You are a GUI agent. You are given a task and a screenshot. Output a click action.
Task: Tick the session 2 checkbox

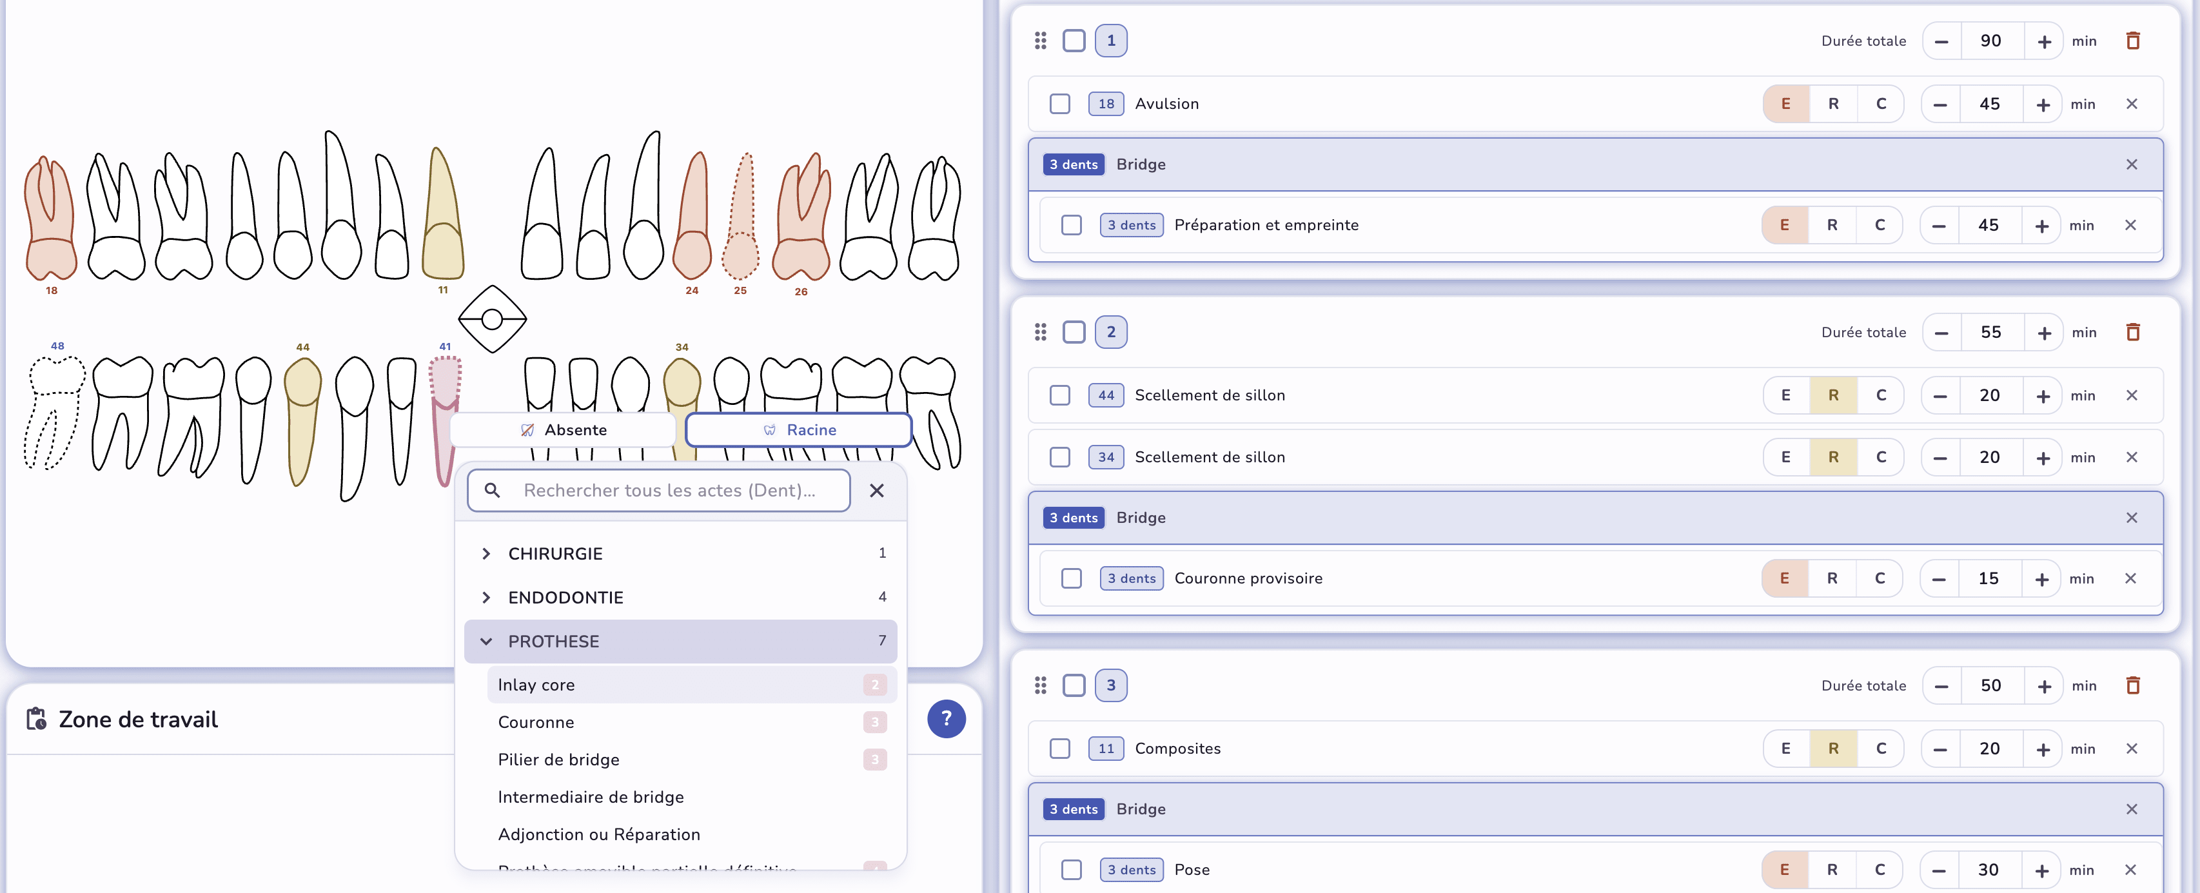1074,332
